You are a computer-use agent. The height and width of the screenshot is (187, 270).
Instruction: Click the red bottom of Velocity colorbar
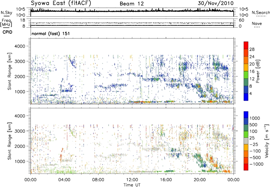pyautogui.click(x=246, y=167)
